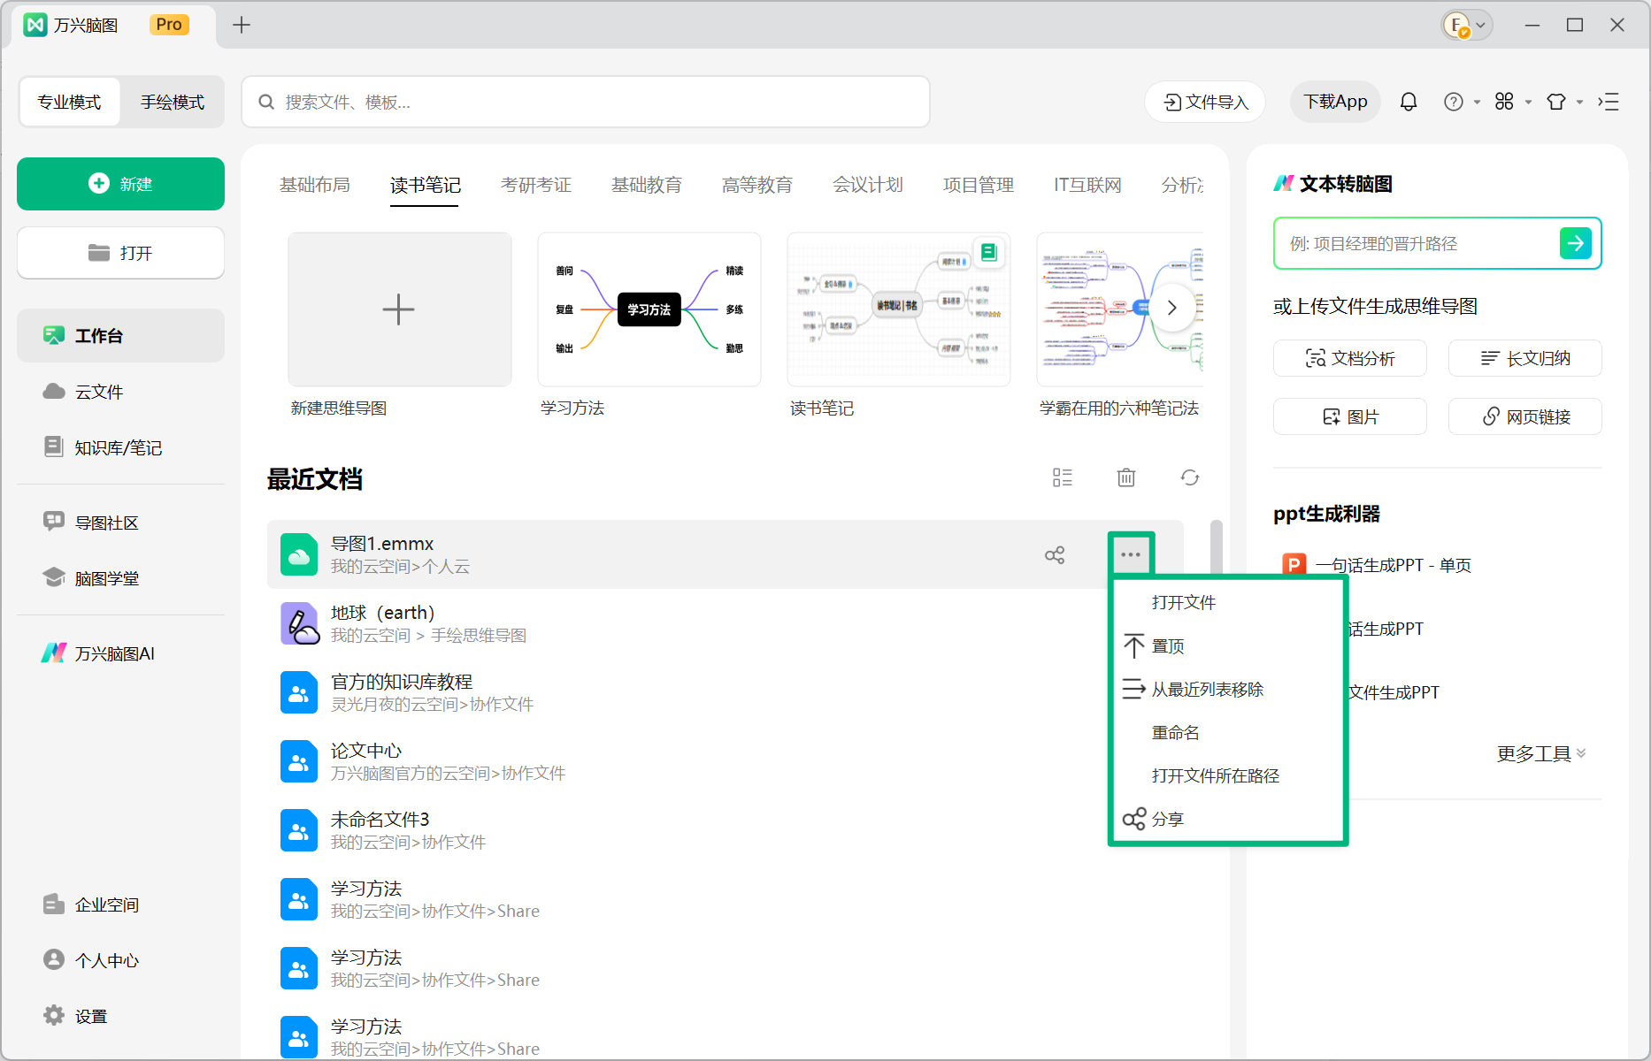Open 脑图学堂 in the sidebar

[120, 578]
